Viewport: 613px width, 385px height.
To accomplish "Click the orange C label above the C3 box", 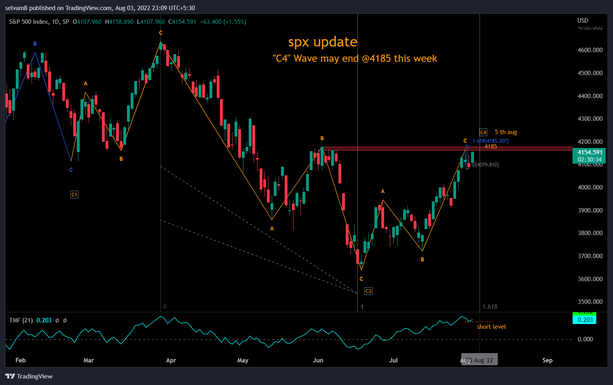I will [x=361, y=279].
